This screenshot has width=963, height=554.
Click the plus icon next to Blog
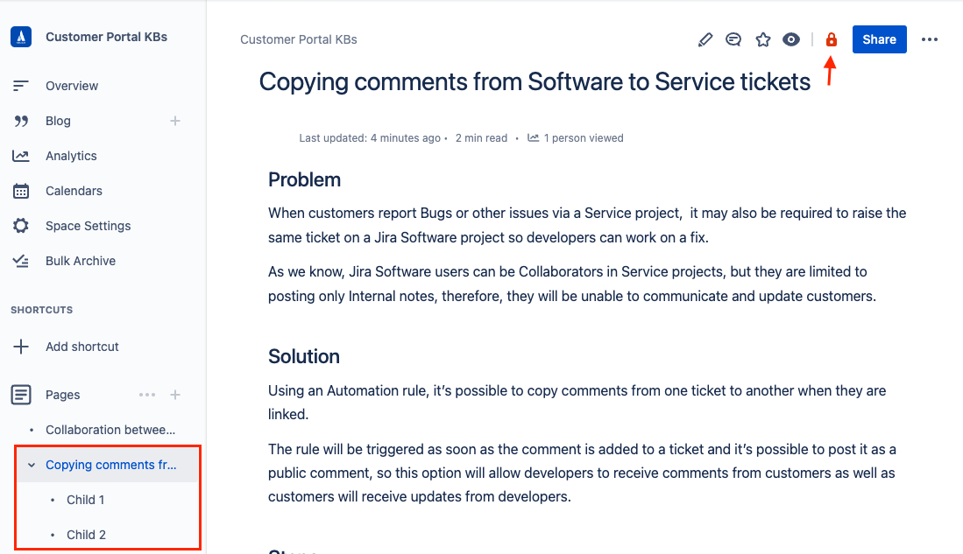point(175,121)
